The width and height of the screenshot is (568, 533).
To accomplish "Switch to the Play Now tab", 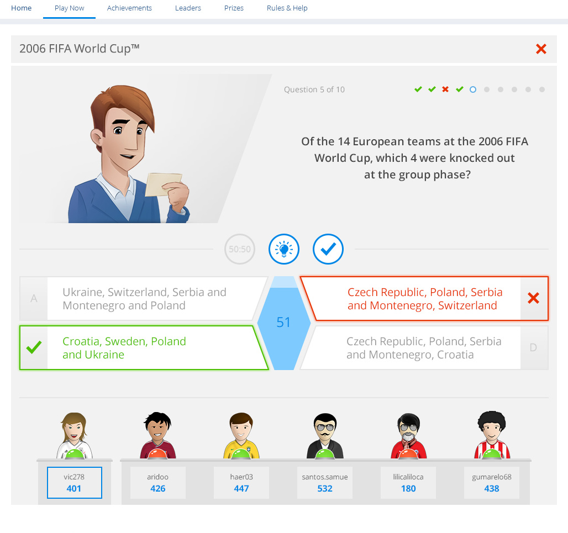I will [x=69, y=8].
